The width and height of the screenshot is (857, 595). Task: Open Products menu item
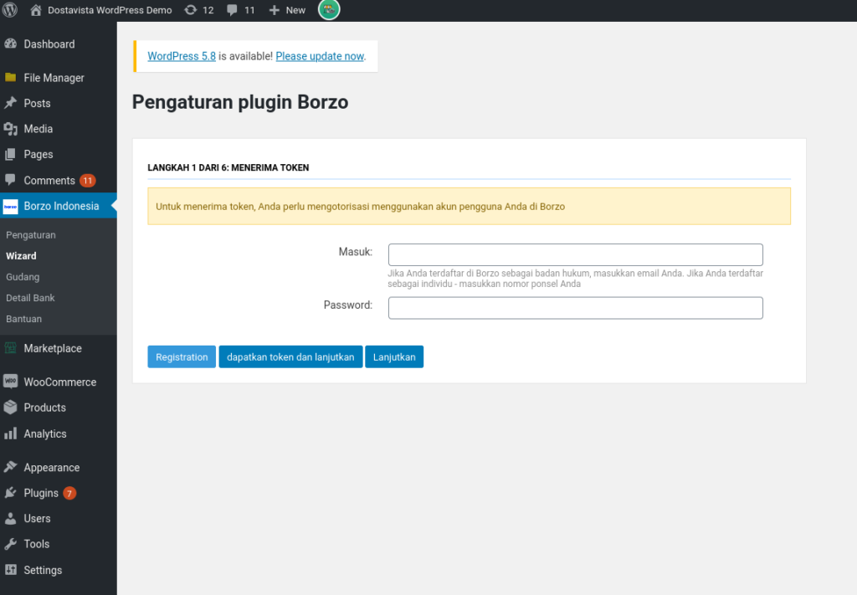point(45,408)
